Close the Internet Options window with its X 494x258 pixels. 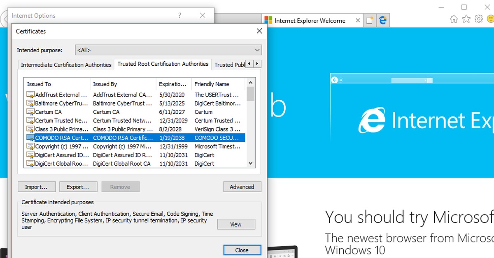[203, 16]
